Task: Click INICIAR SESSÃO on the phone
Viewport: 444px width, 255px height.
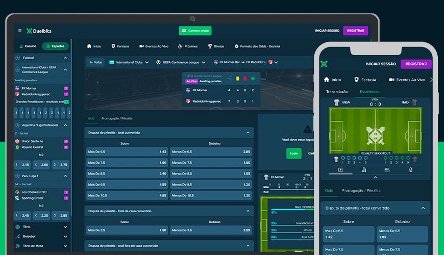Action: [381, 64]
